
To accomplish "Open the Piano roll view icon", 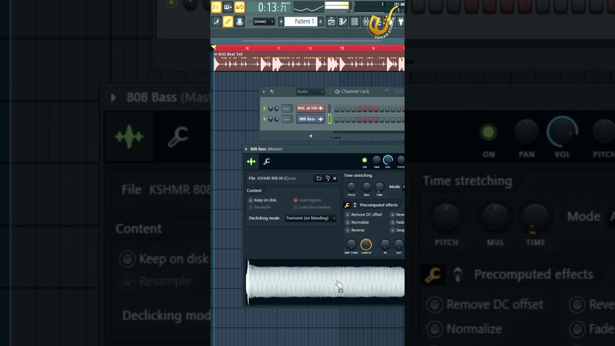I will click(343, 22).
